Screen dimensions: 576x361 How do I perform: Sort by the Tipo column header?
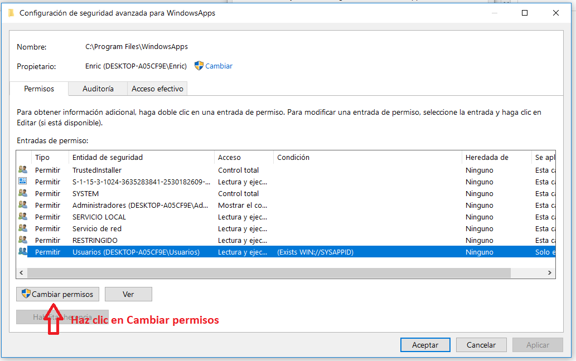tap(50, 158)
